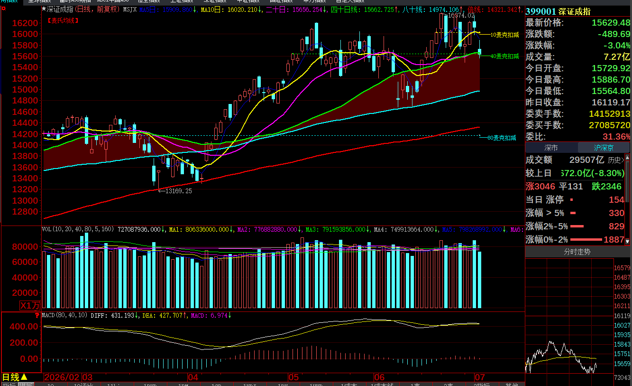Click the 平131 unchanged count
The image size is (632, 386).
[570, 187]
